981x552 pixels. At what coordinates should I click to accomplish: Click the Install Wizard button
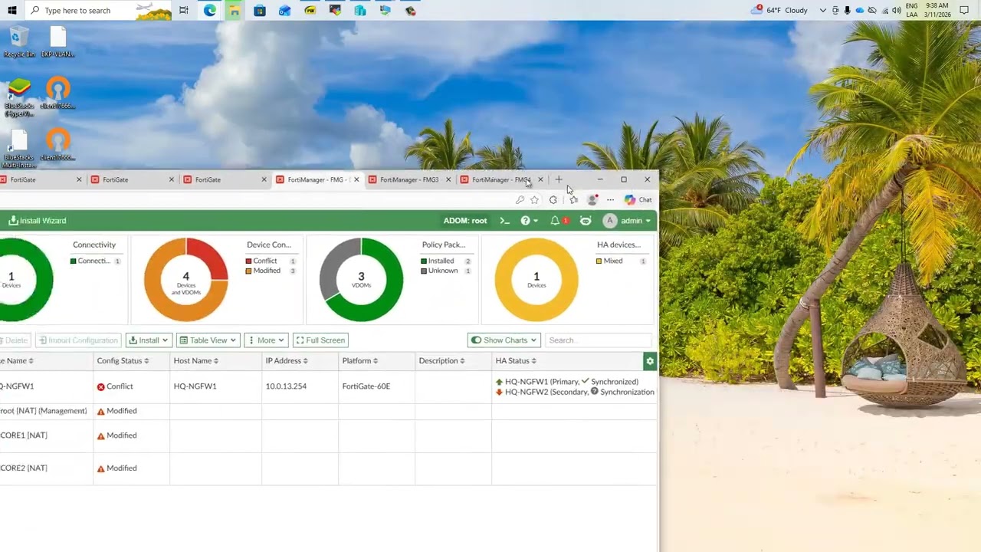pos(38,221)
